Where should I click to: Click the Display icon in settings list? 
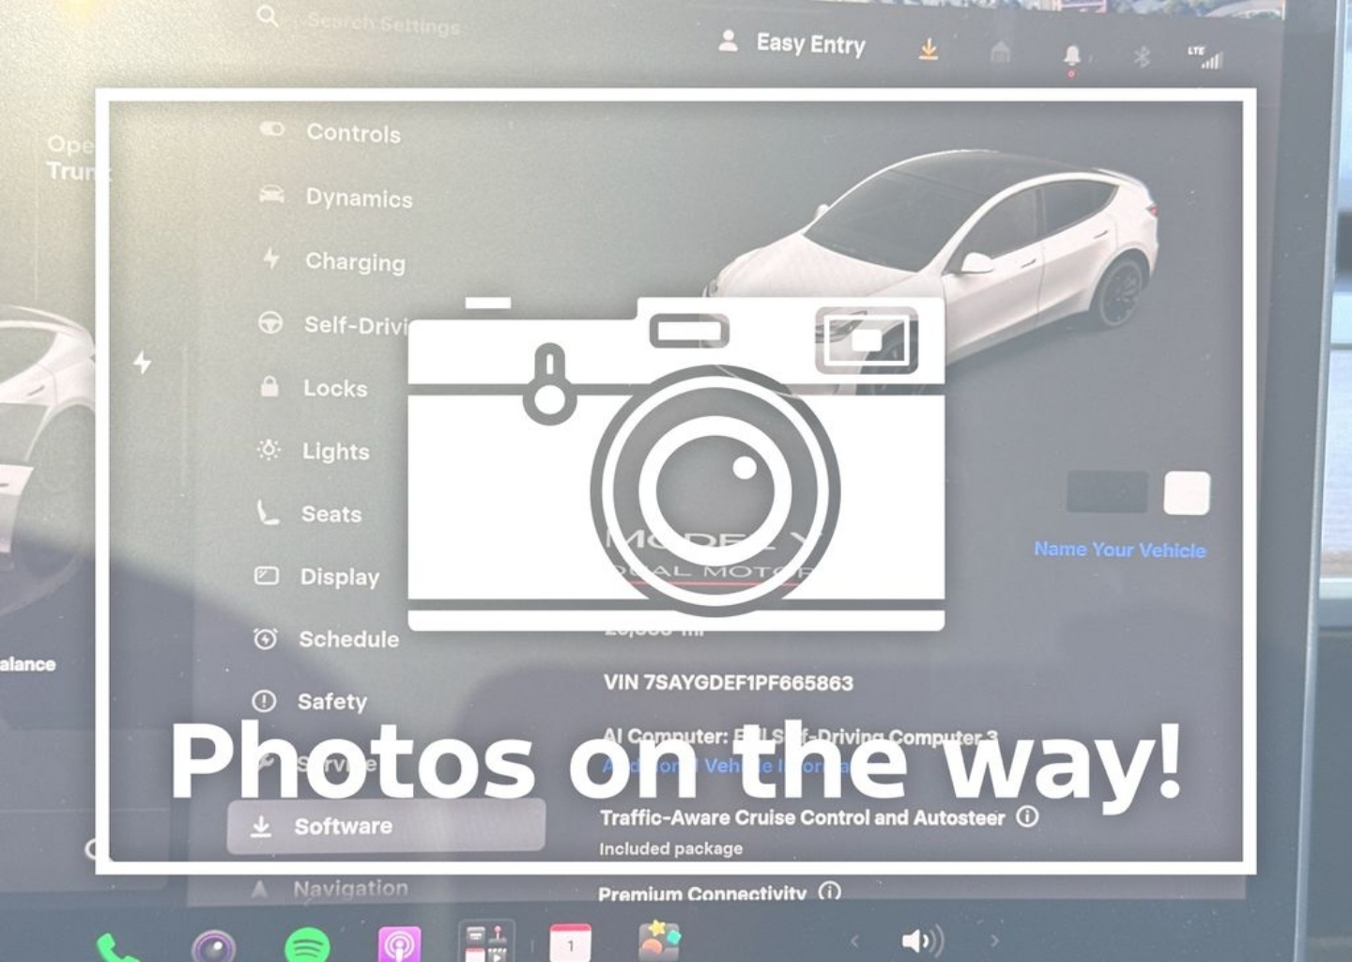click(x=267, y=576)
